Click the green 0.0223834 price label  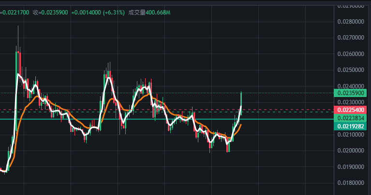click(350, 118)
